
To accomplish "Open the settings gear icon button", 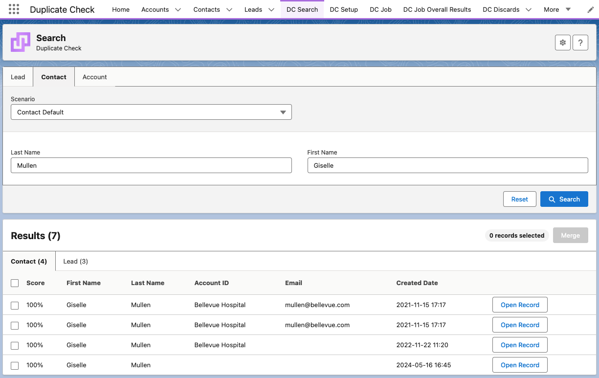I will [x=563, y=43].
